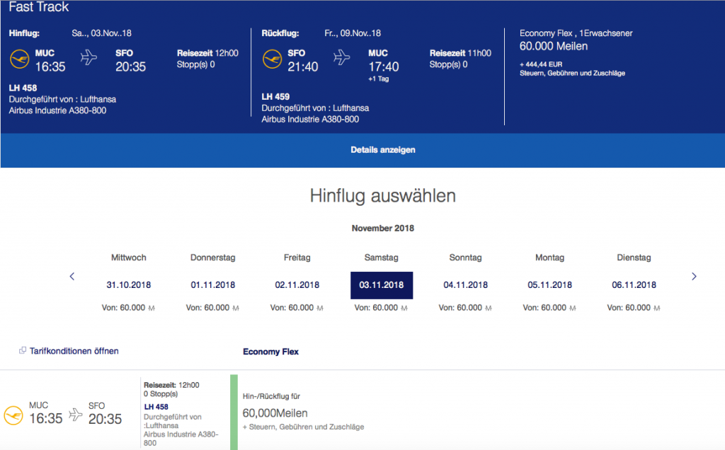Select highlighted Samstag 03.11.2018 date

tap(382, 285)
